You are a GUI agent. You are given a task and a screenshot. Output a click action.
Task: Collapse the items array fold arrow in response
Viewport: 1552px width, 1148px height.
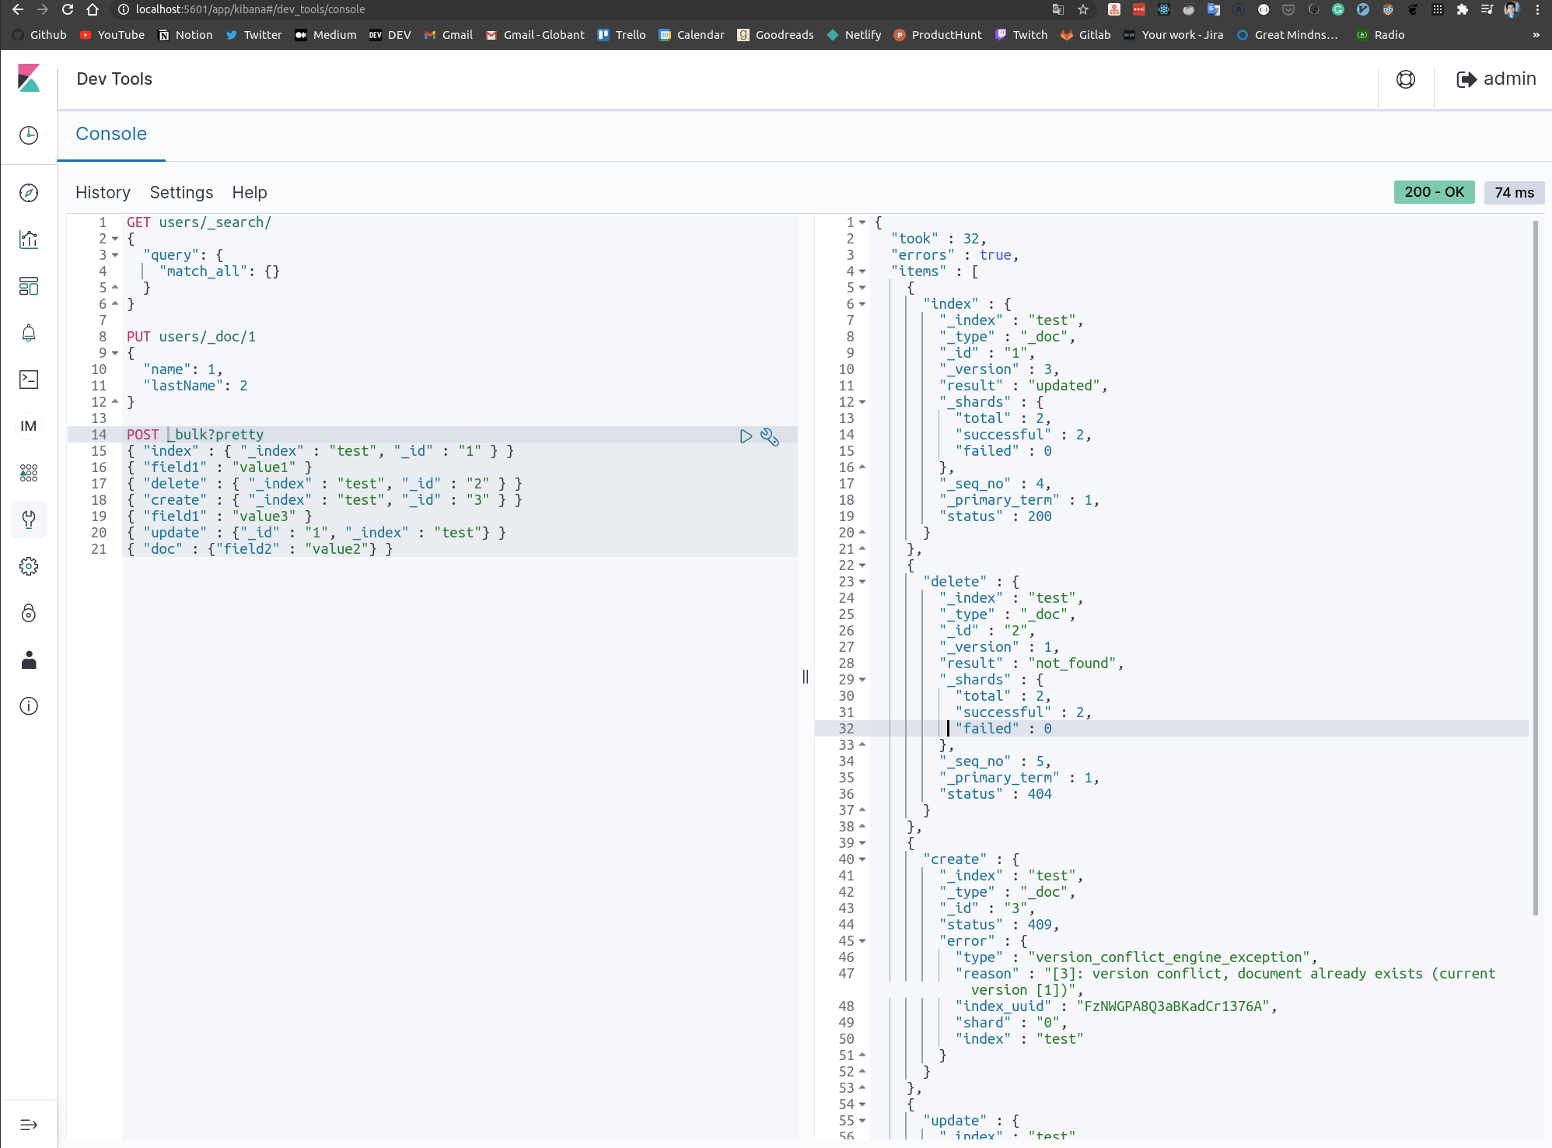[862, 271]
